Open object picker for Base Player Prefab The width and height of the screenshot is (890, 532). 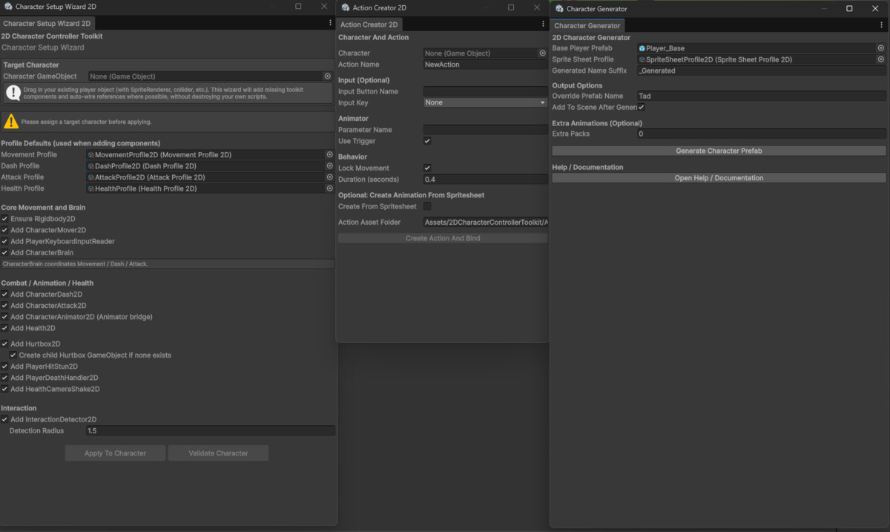880,48
